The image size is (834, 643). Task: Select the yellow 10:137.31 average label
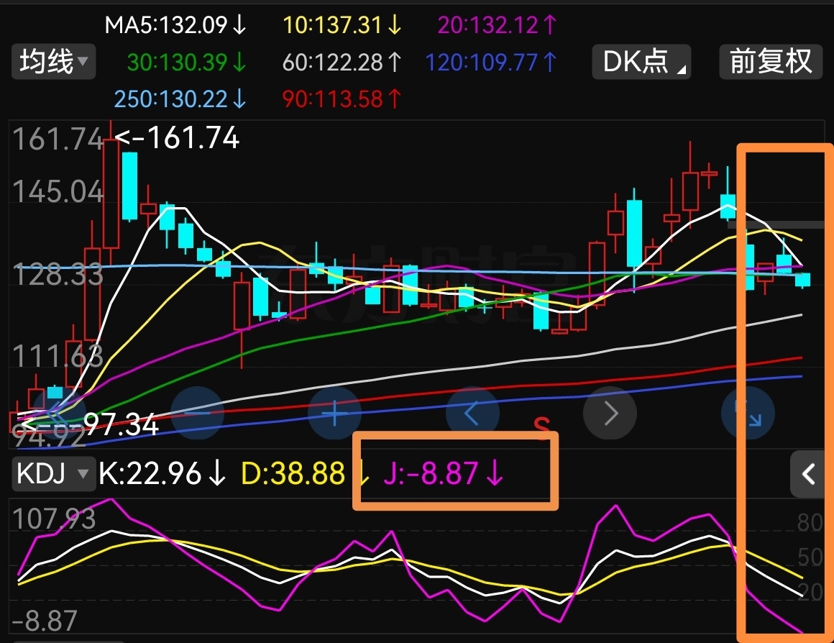coord(342,25)
